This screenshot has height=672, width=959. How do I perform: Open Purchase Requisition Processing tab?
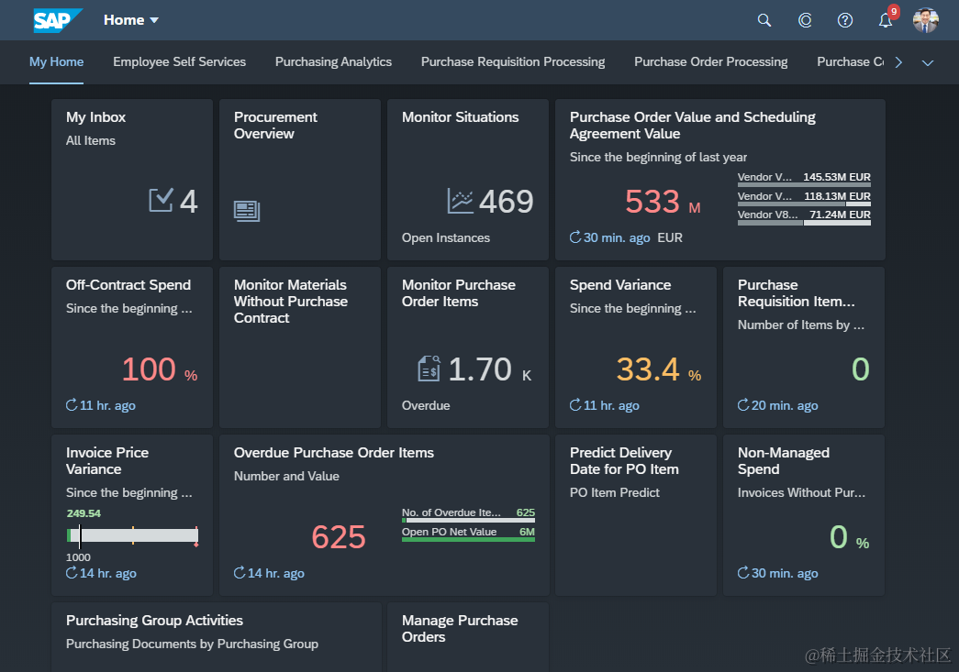(x=512, y=61)
